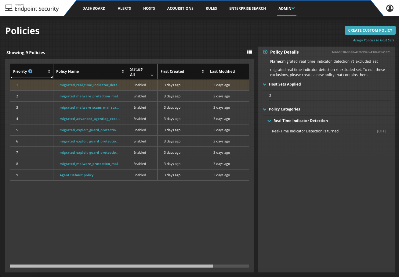Click Real-Time Indicator Detection is turned text

coord(305,131)
